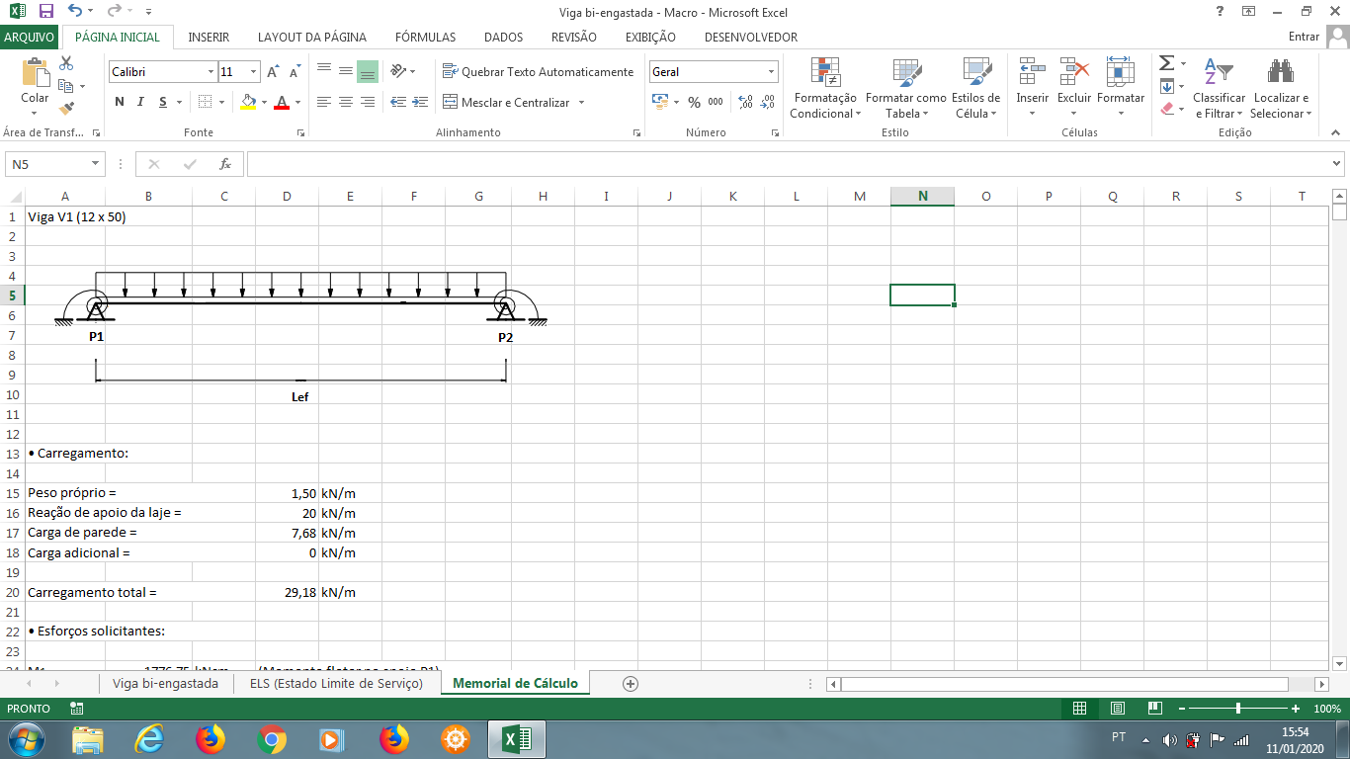Image resolution: width=1350 pixels, height=759 pixels.
Task: Open text orientation options
Action: pos(403,71)
